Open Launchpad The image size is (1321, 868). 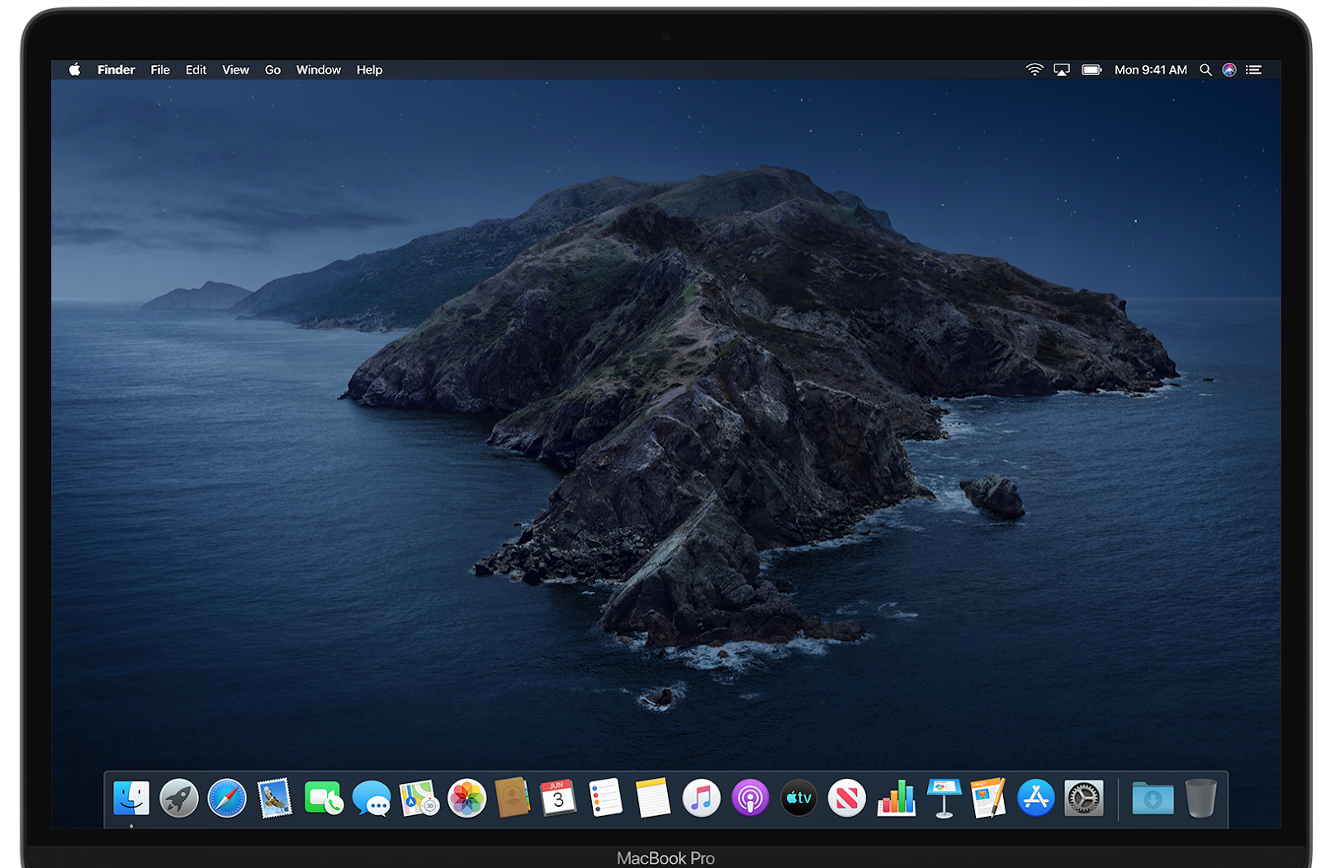(x=179, y=798)
